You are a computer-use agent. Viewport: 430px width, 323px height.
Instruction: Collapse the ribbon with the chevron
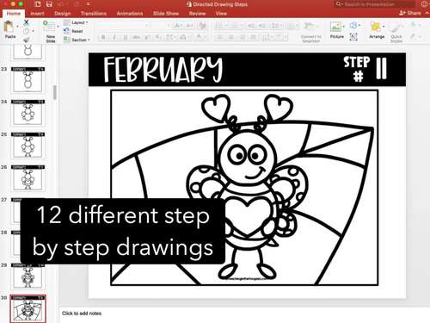427,13
